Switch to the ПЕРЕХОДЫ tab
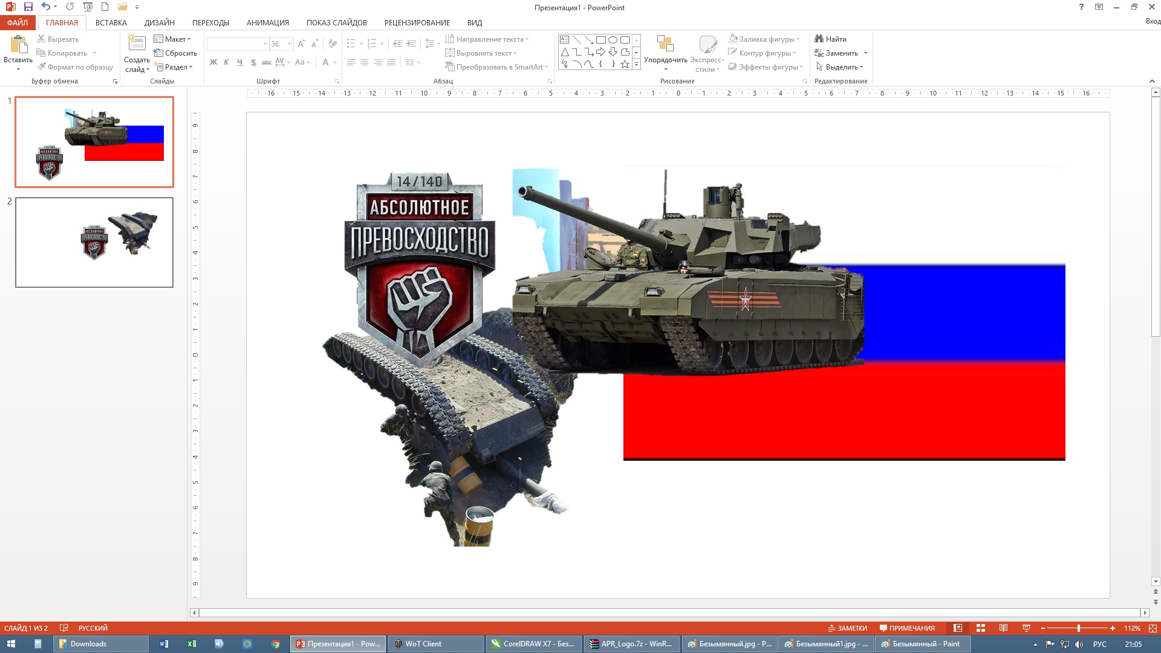 pyautogui.click(x=210, y=22)
